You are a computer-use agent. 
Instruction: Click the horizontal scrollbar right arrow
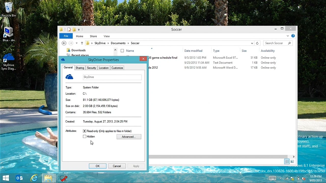[293, 157]
